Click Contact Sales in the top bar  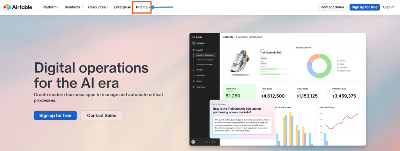click(x=332, y=7)
